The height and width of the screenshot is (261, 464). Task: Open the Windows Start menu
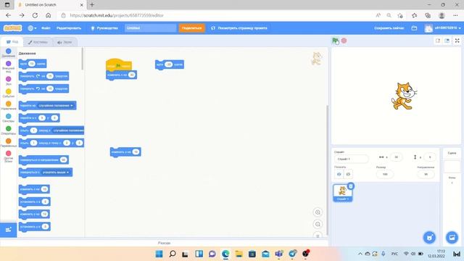pos(159,254)
